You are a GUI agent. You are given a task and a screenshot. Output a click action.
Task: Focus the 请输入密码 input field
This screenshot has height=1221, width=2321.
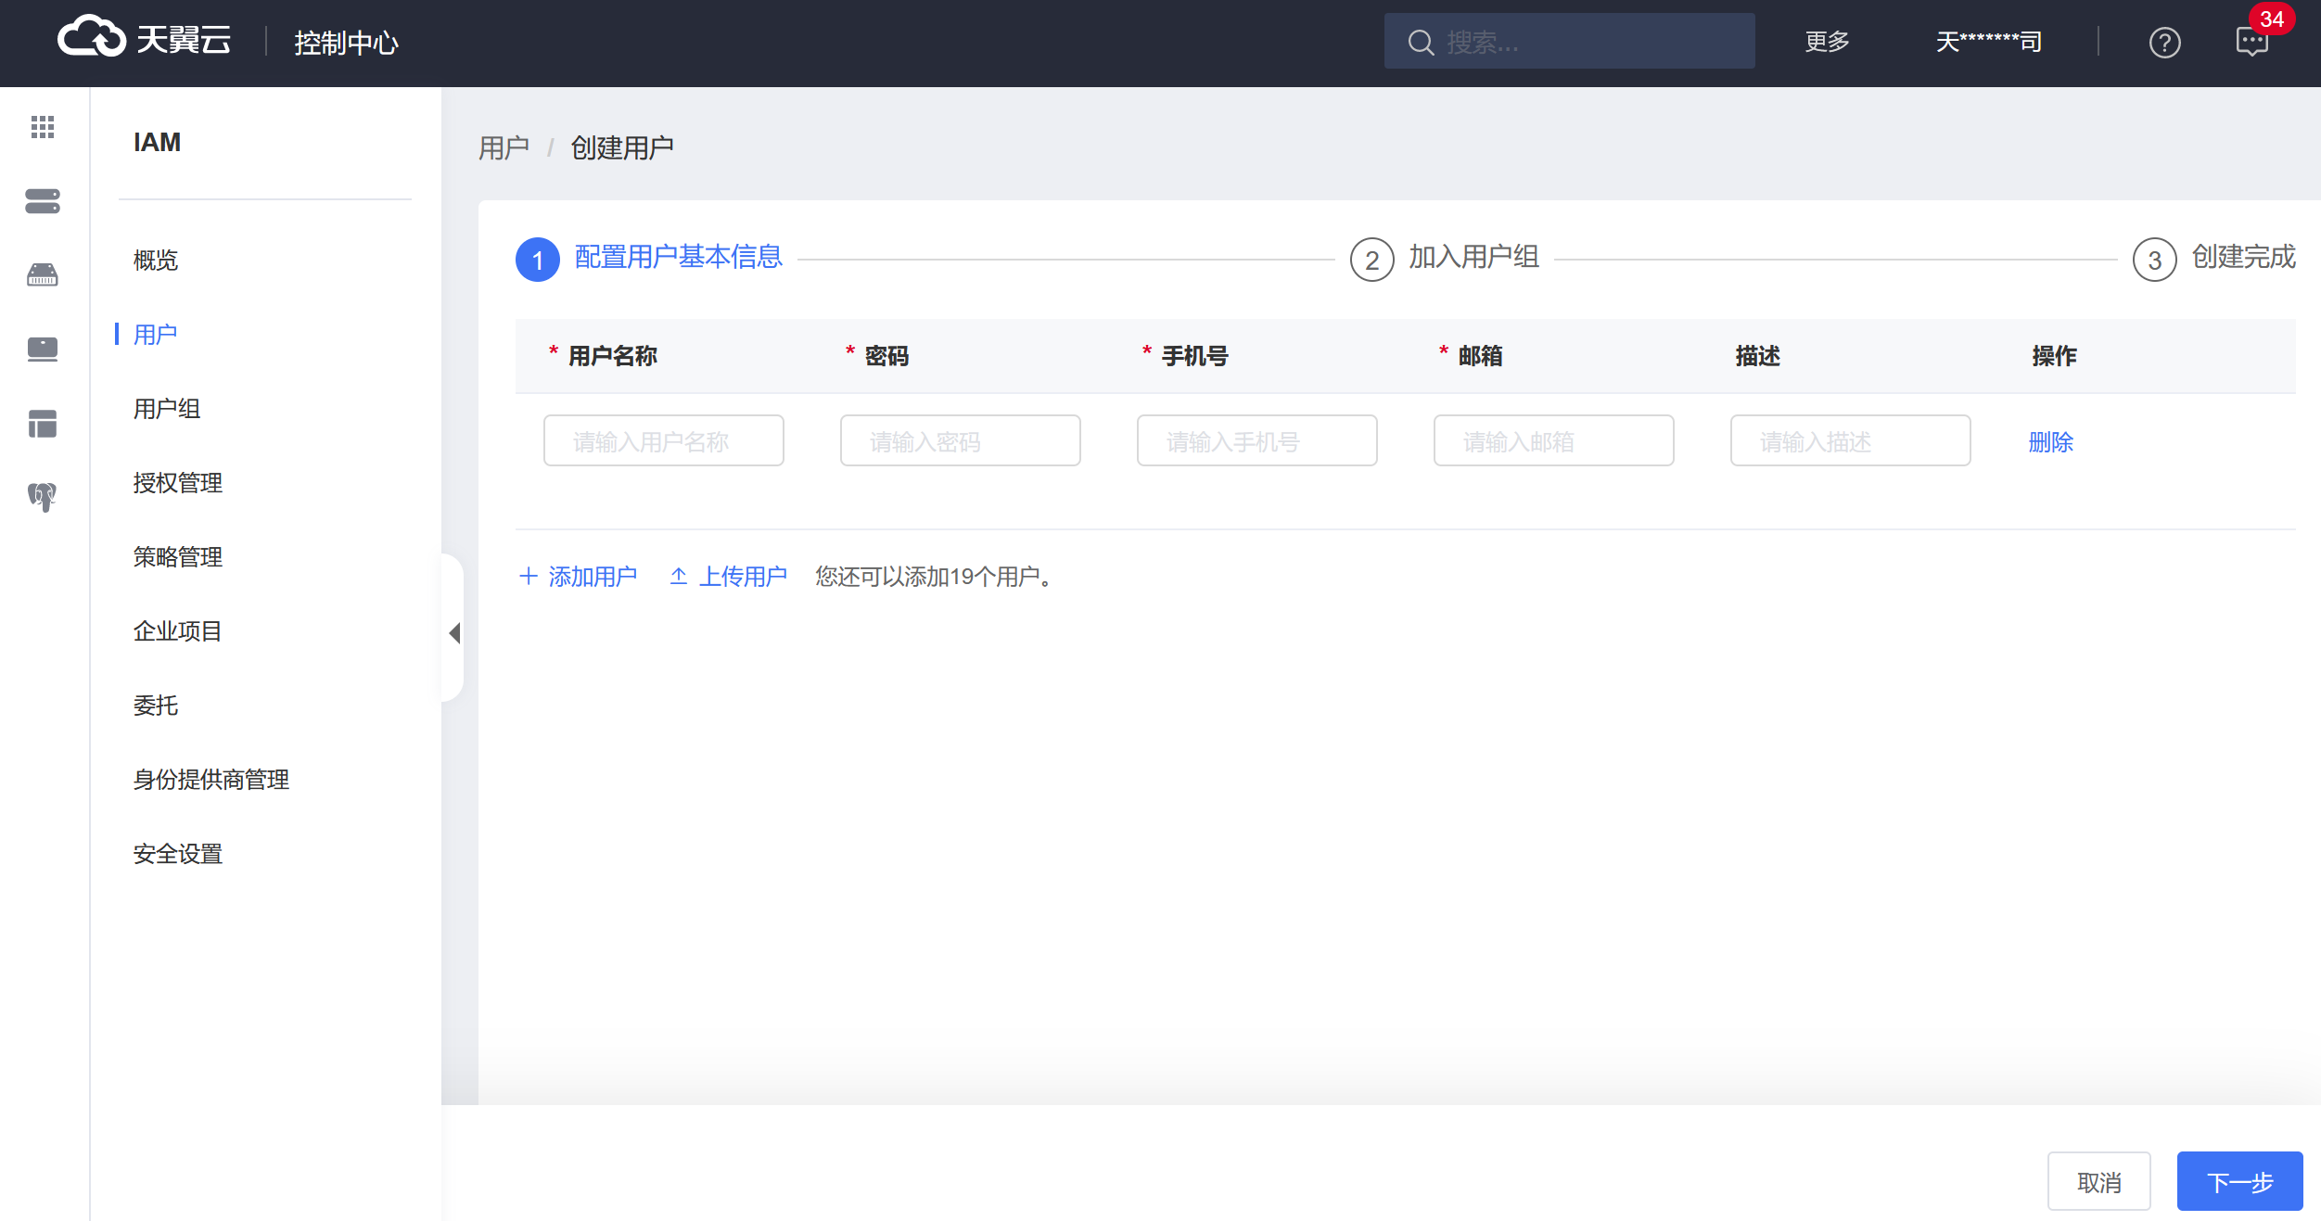pyautogui.click(x=961, y=441)
